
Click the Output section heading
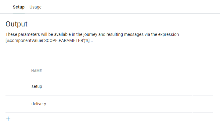[x=16, y=24]
